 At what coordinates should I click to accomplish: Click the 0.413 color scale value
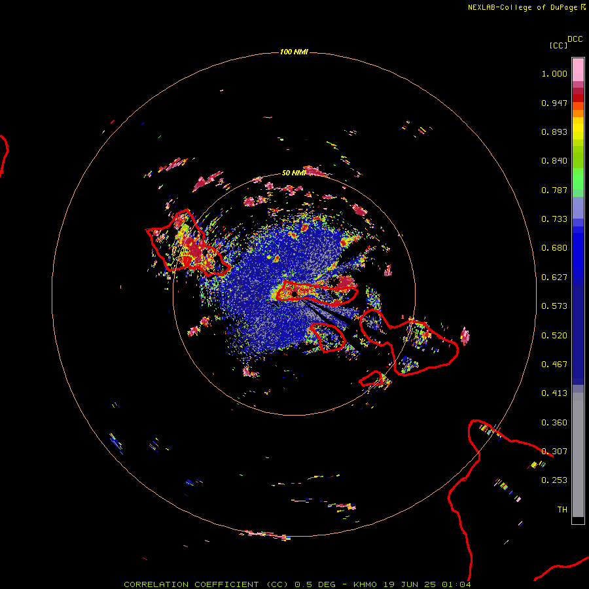[x=554, y=393]
